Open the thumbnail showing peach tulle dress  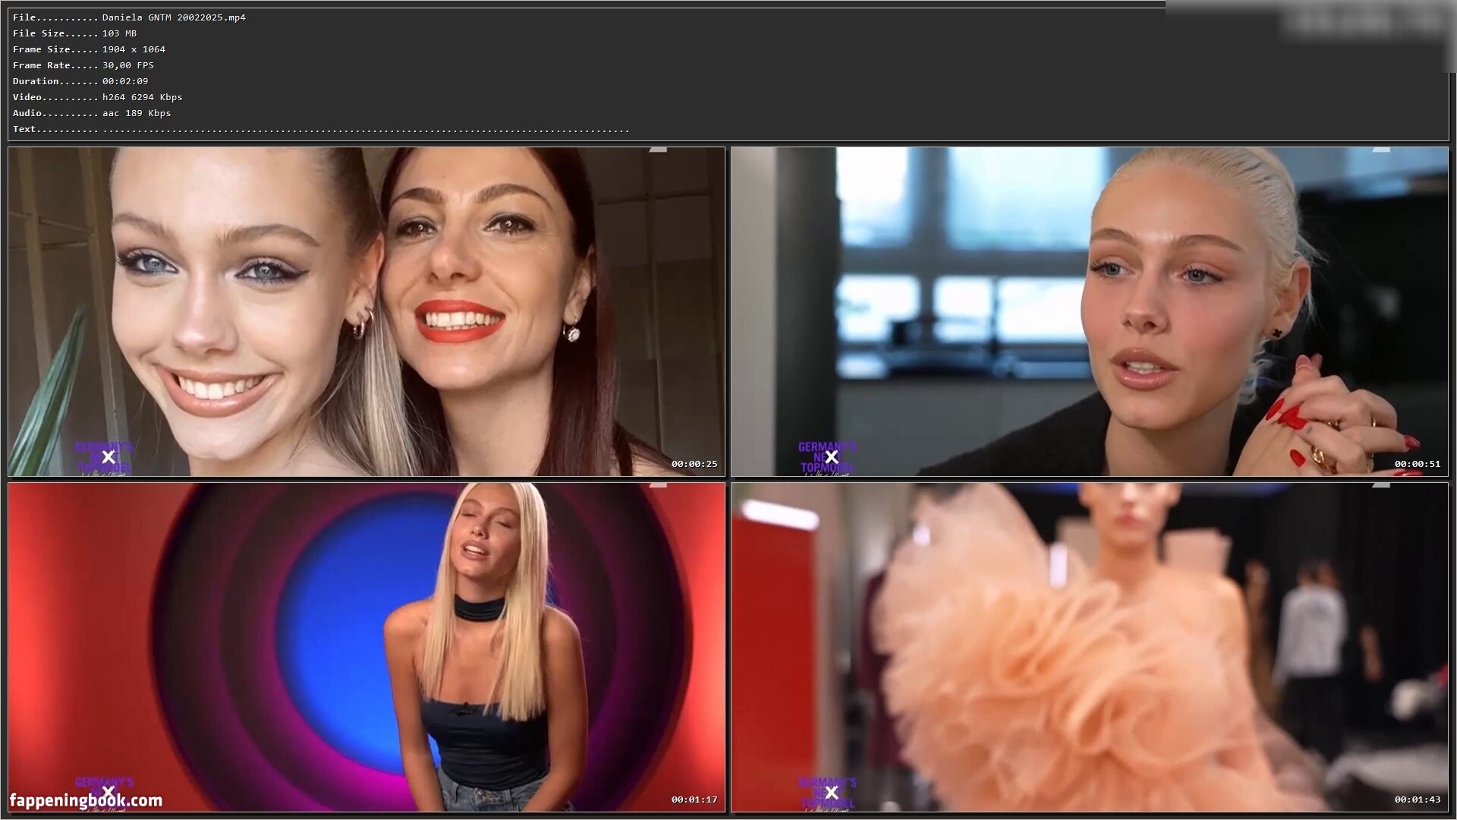1089,647
